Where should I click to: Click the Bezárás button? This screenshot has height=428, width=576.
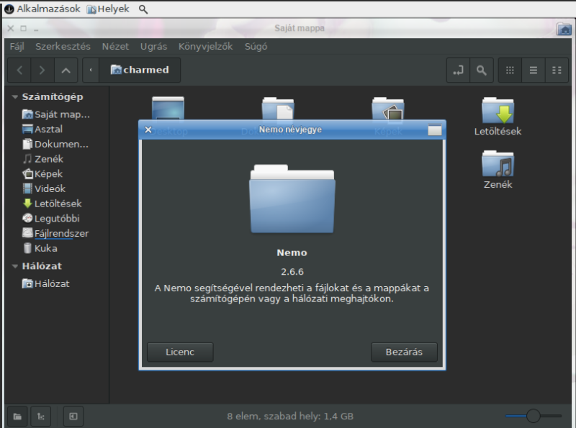pyautogui.click(x=404, y=352)
